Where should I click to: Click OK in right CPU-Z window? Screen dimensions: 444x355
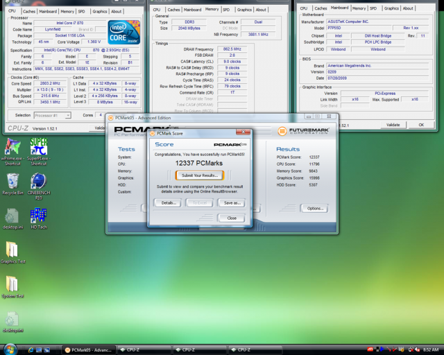[x=421, y=125]
